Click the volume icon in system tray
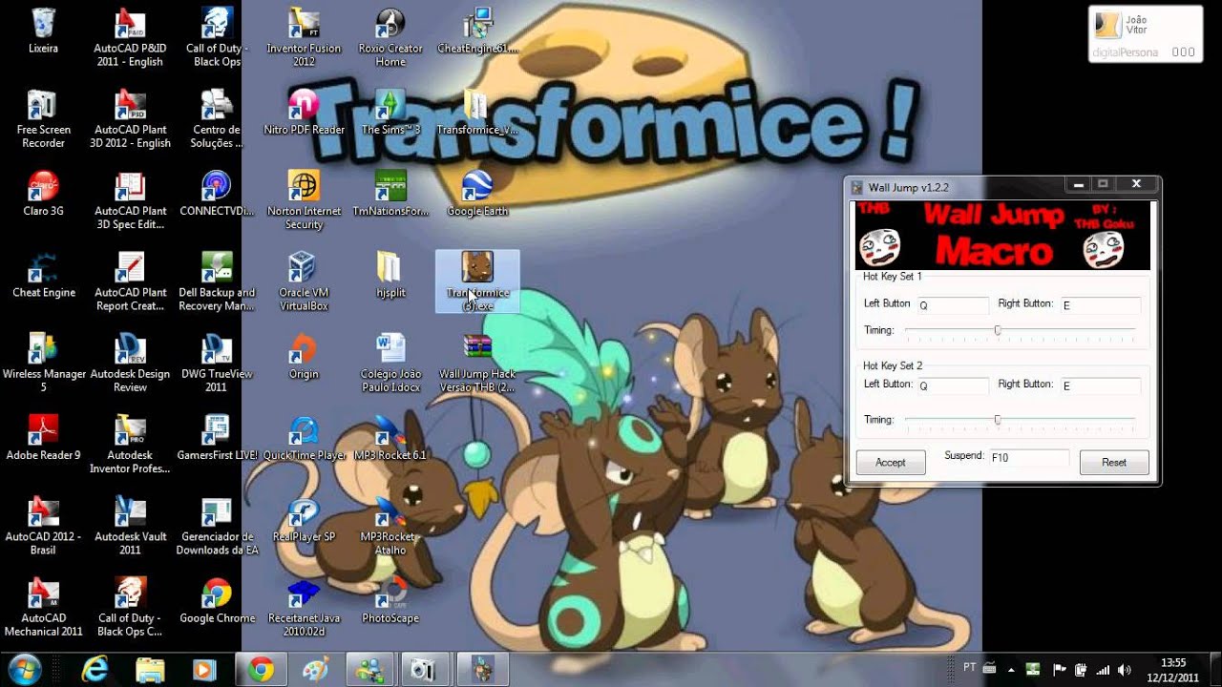Viewport: 1222px width, 687px height. coord(1124,670)
